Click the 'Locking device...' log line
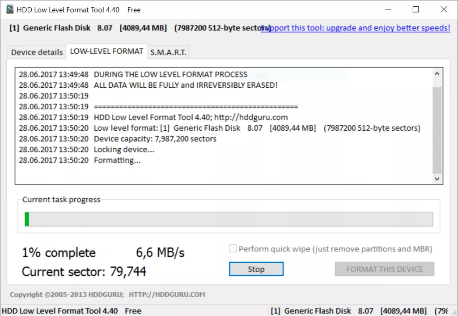 86,149
